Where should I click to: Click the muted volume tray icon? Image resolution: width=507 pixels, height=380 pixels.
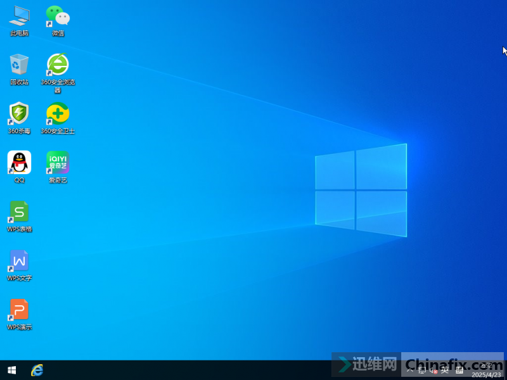click(433, 370)
